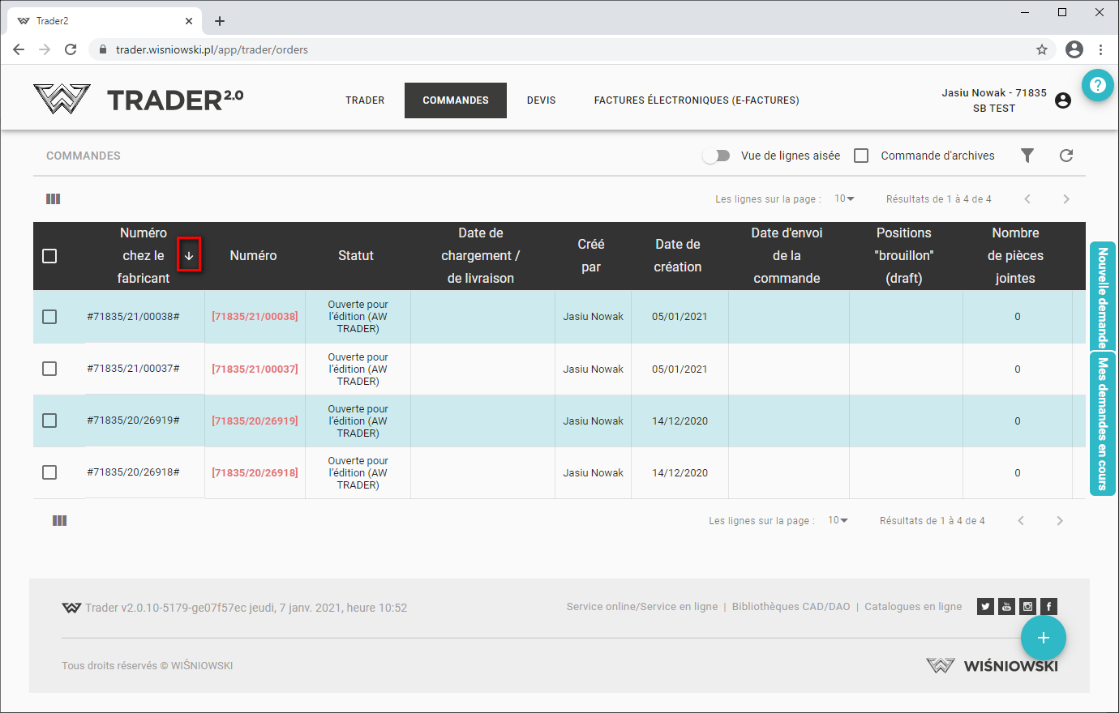The height and width of the screenshot is (713, 1119).
Task: Open the Twitter icon in footer
Action: click(985, 607)
